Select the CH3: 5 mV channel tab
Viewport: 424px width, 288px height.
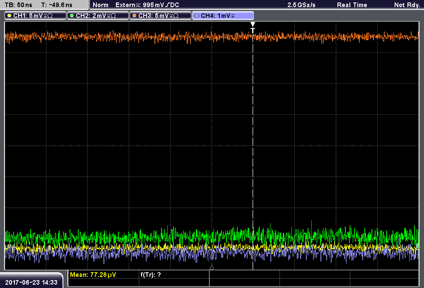pos(160,16)
